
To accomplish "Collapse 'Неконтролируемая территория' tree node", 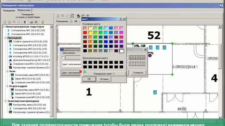I will coord(4,27).
